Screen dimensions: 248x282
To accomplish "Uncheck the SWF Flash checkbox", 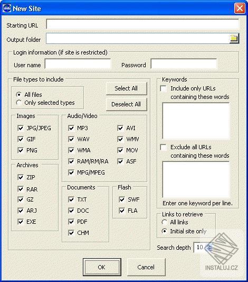I will pos(122,199).
